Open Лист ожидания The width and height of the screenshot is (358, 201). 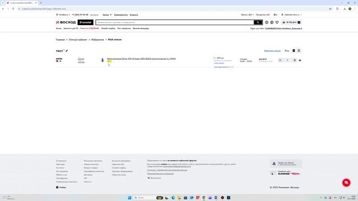pos(124,28)
